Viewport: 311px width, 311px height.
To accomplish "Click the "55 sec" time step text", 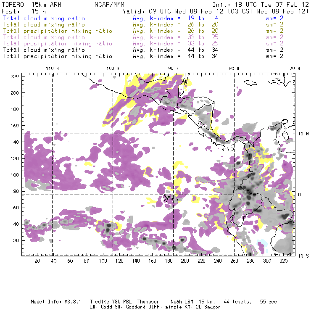I will [269, 302].
